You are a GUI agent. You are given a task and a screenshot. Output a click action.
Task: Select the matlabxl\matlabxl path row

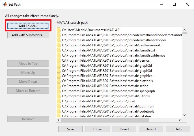pos(119,50)
